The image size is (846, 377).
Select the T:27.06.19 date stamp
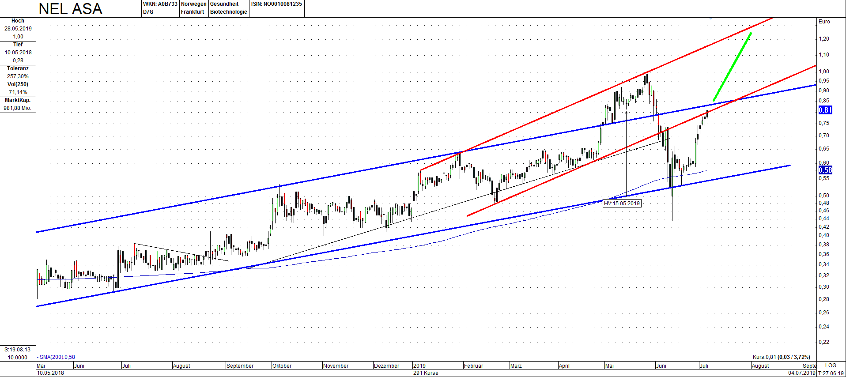[x=831, y=373]
